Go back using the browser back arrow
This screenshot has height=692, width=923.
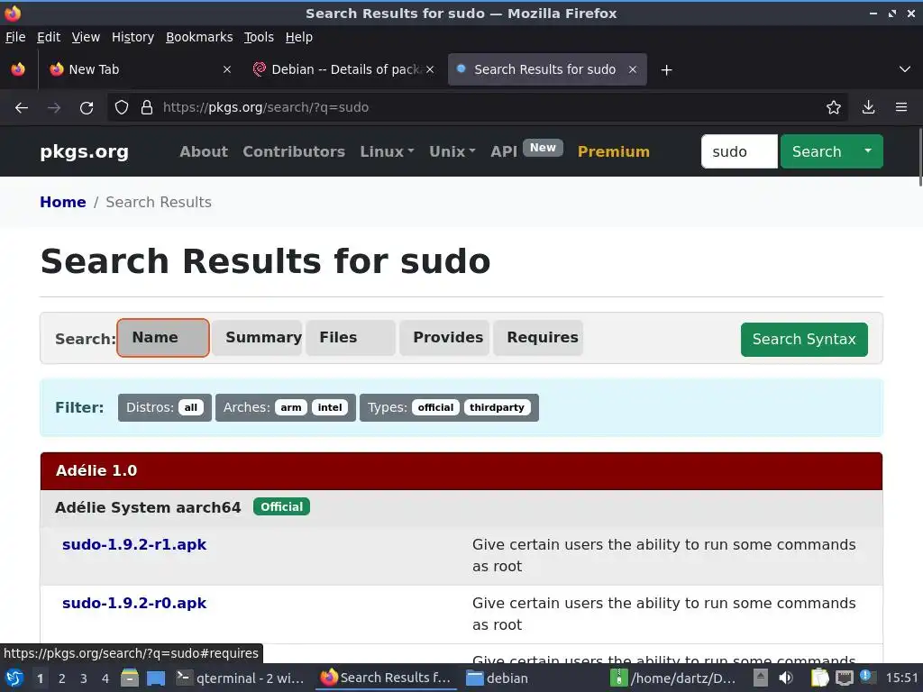[22, 108]
